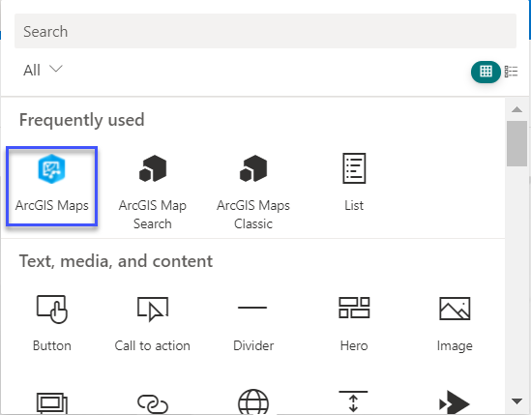
Task: Add a Divider web part
Action: tap(253, 324)
